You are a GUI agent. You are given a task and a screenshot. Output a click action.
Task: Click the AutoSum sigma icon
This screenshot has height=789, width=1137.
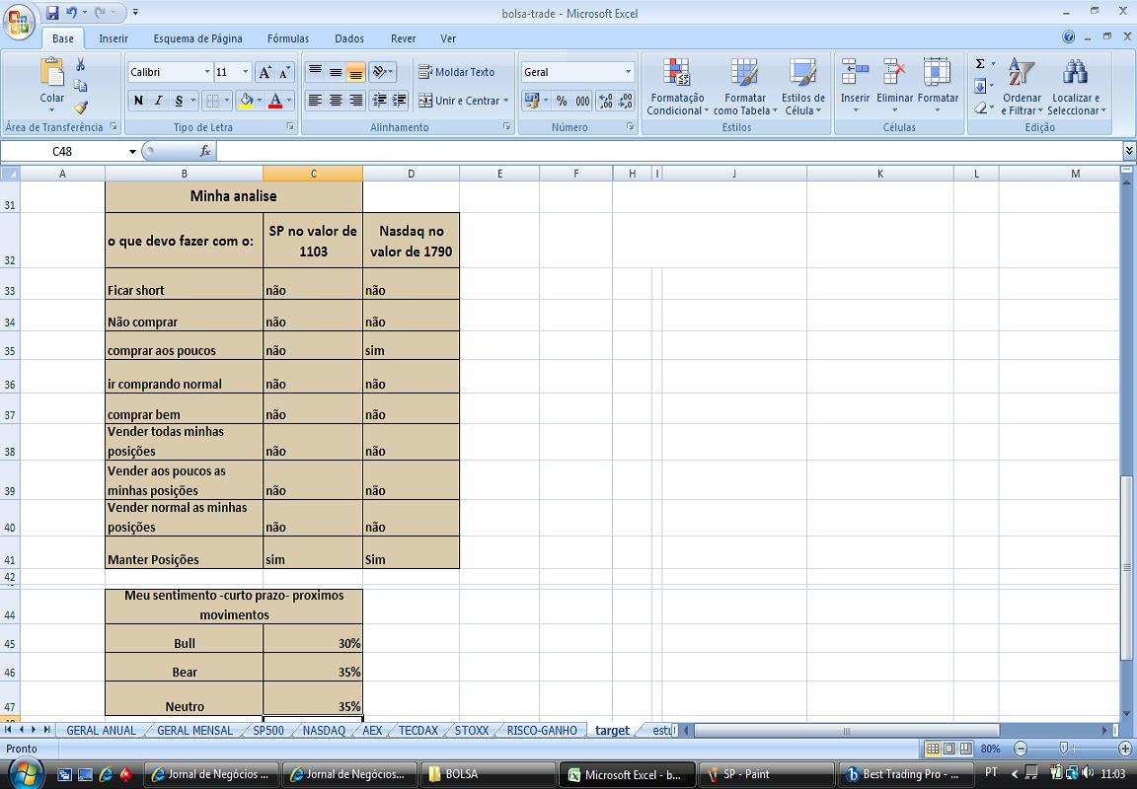tap(980, 64)
